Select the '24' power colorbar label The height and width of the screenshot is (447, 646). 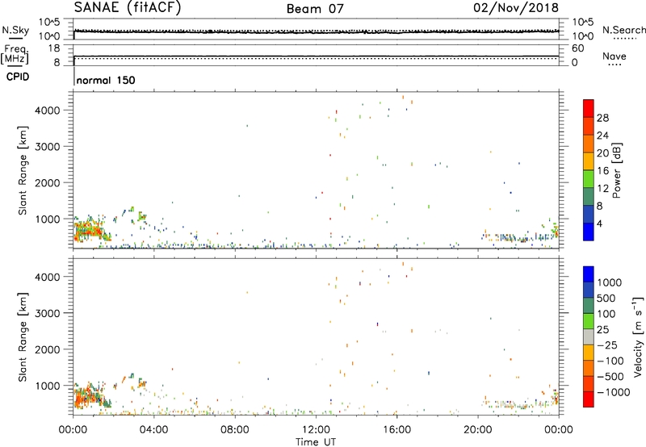[x=602, y=136]
